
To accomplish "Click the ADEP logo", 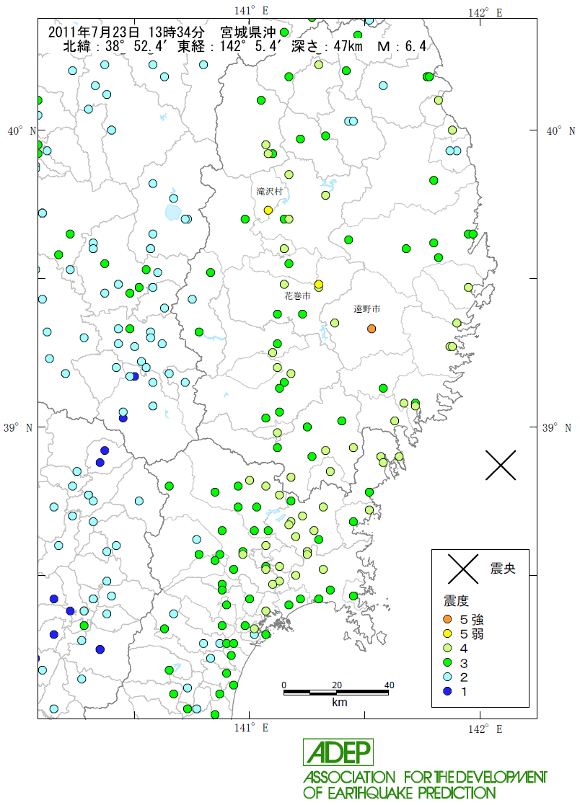I will click(338, 752).
